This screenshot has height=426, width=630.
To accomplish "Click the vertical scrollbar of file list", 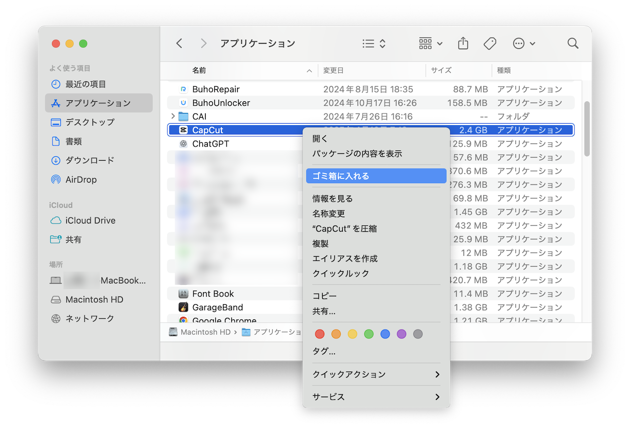I will (x=587, y=129).
